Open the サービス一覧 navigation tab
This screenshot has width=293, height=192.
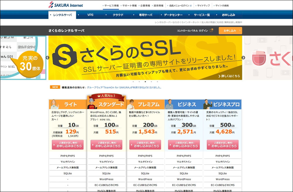pos(202,15)
